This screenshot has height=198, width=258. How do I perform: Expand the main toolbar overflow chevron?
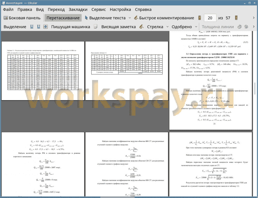(254, 18)
